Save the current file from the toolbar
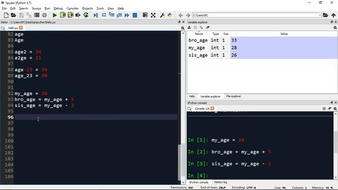Screen dimensions: 338x190 click(x=21, y=15)
